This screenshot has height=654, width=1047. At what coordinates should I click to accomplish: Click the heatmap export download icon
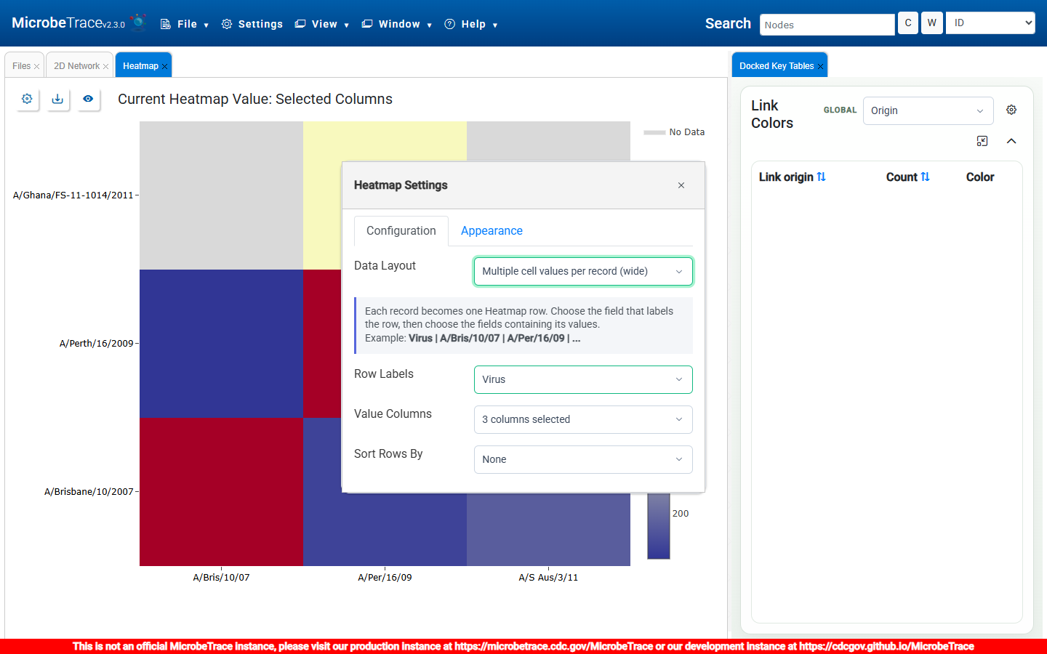coord(57,99)
